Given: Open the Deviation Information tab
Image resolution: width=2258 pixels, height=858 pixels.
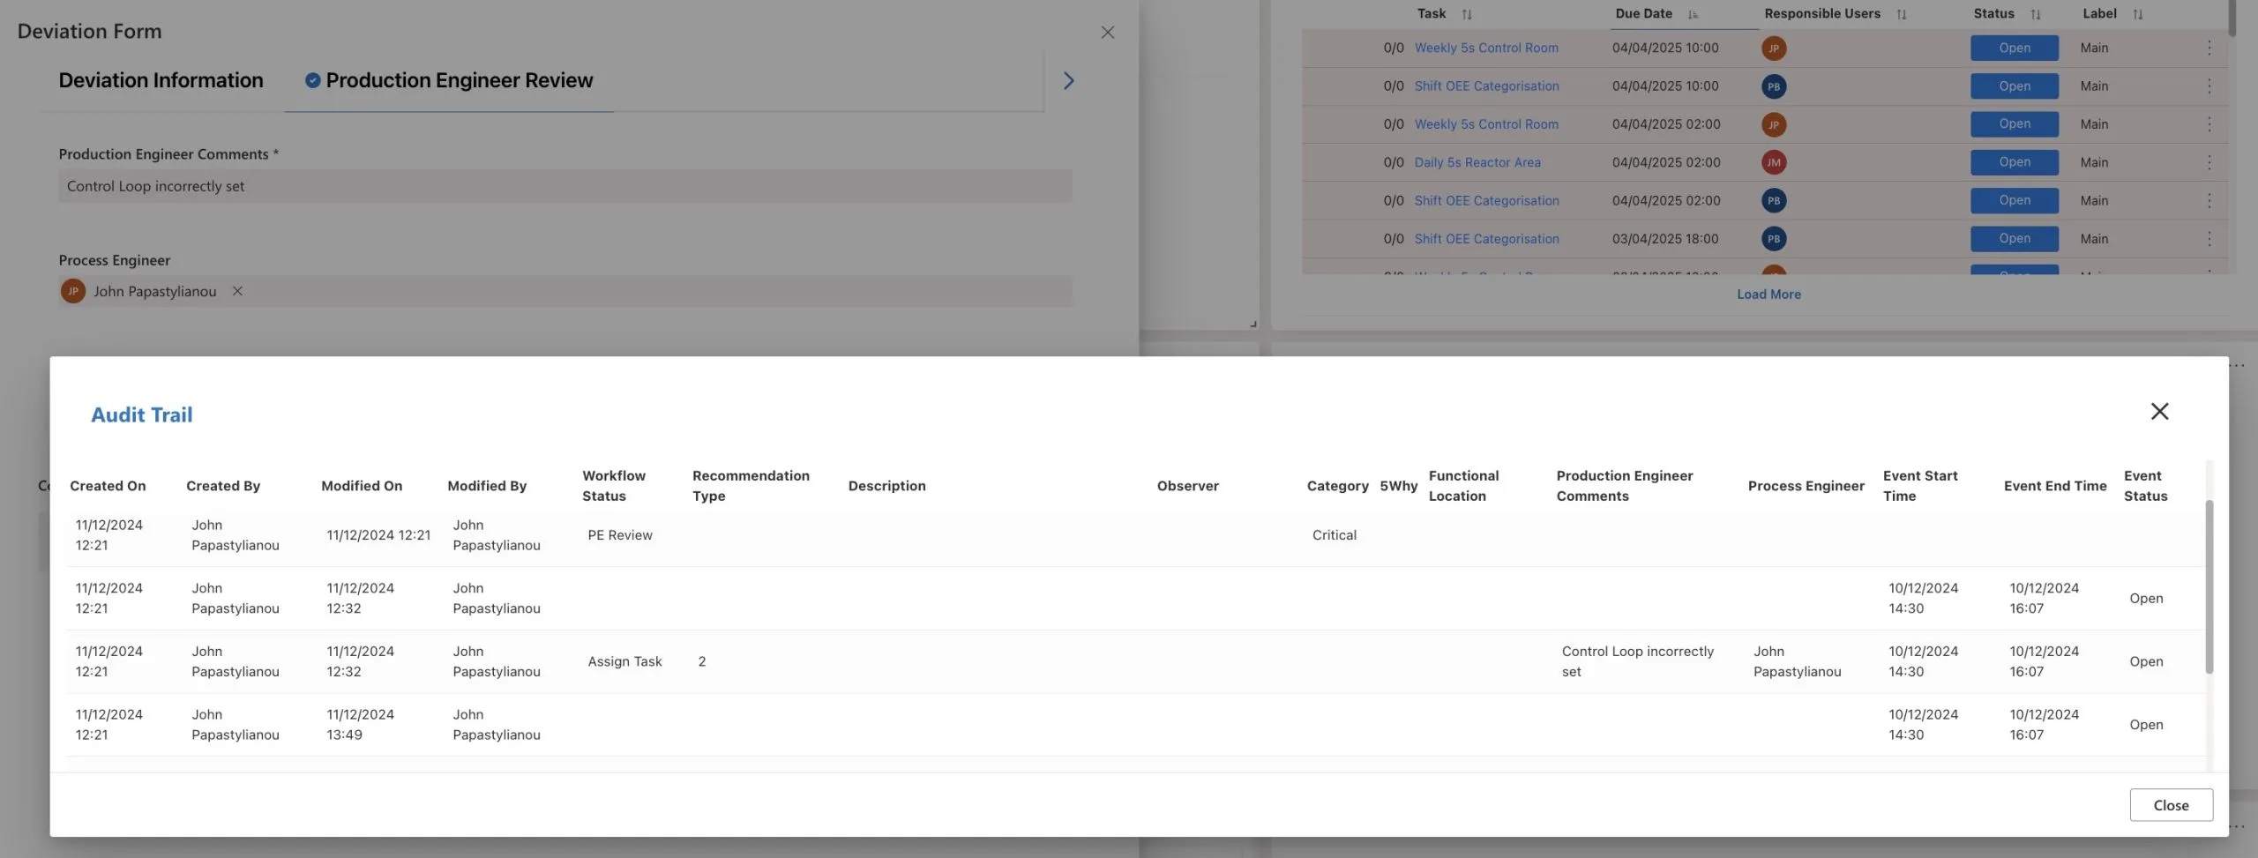Looking at the screenshot, I should click(x=161, y=80).
